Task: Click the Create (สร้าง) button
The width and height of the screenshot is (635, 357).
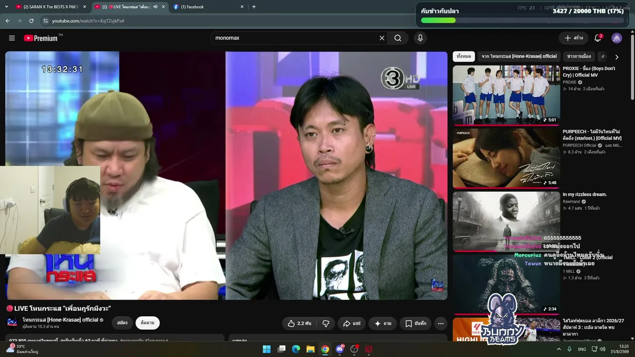Action: click(x=573, y=38)
